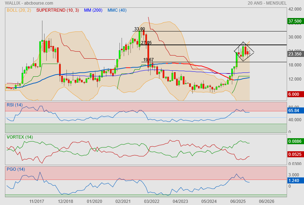Click the MMC (40) legend label
The image size is (304, 205).
(117, 10)
